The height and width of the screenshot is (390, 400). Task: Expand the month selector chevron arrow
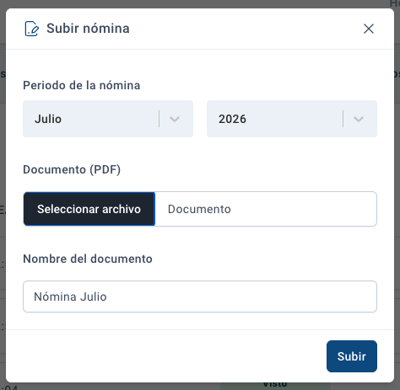pyautogui.click(x=175, y=119)
